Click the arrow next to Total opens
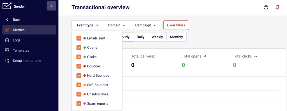Screen dimensions: 287x111 coord(205,56)
